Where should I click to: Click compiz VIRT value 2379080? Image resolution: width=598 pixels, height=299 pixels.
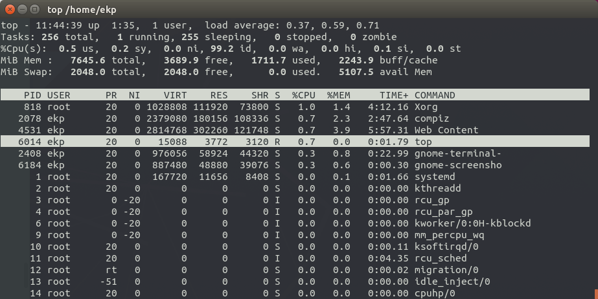167,118
